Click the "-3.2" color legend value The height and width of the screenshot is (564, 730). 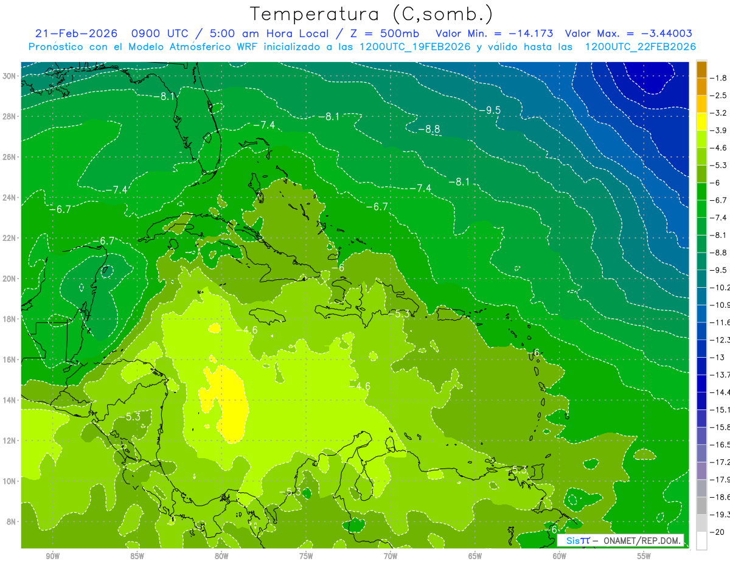[x=718, y=113]
